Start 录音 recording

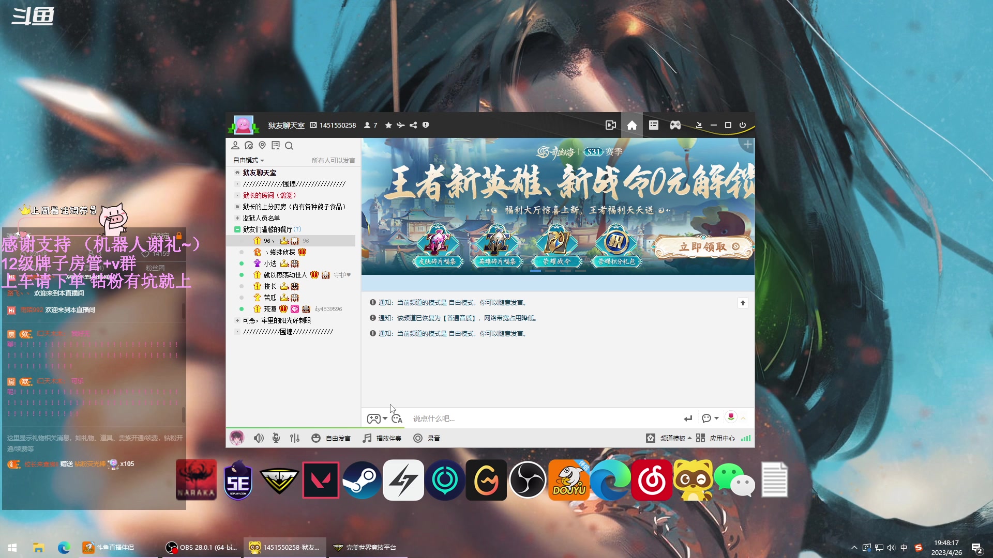(x=427, y=438)
